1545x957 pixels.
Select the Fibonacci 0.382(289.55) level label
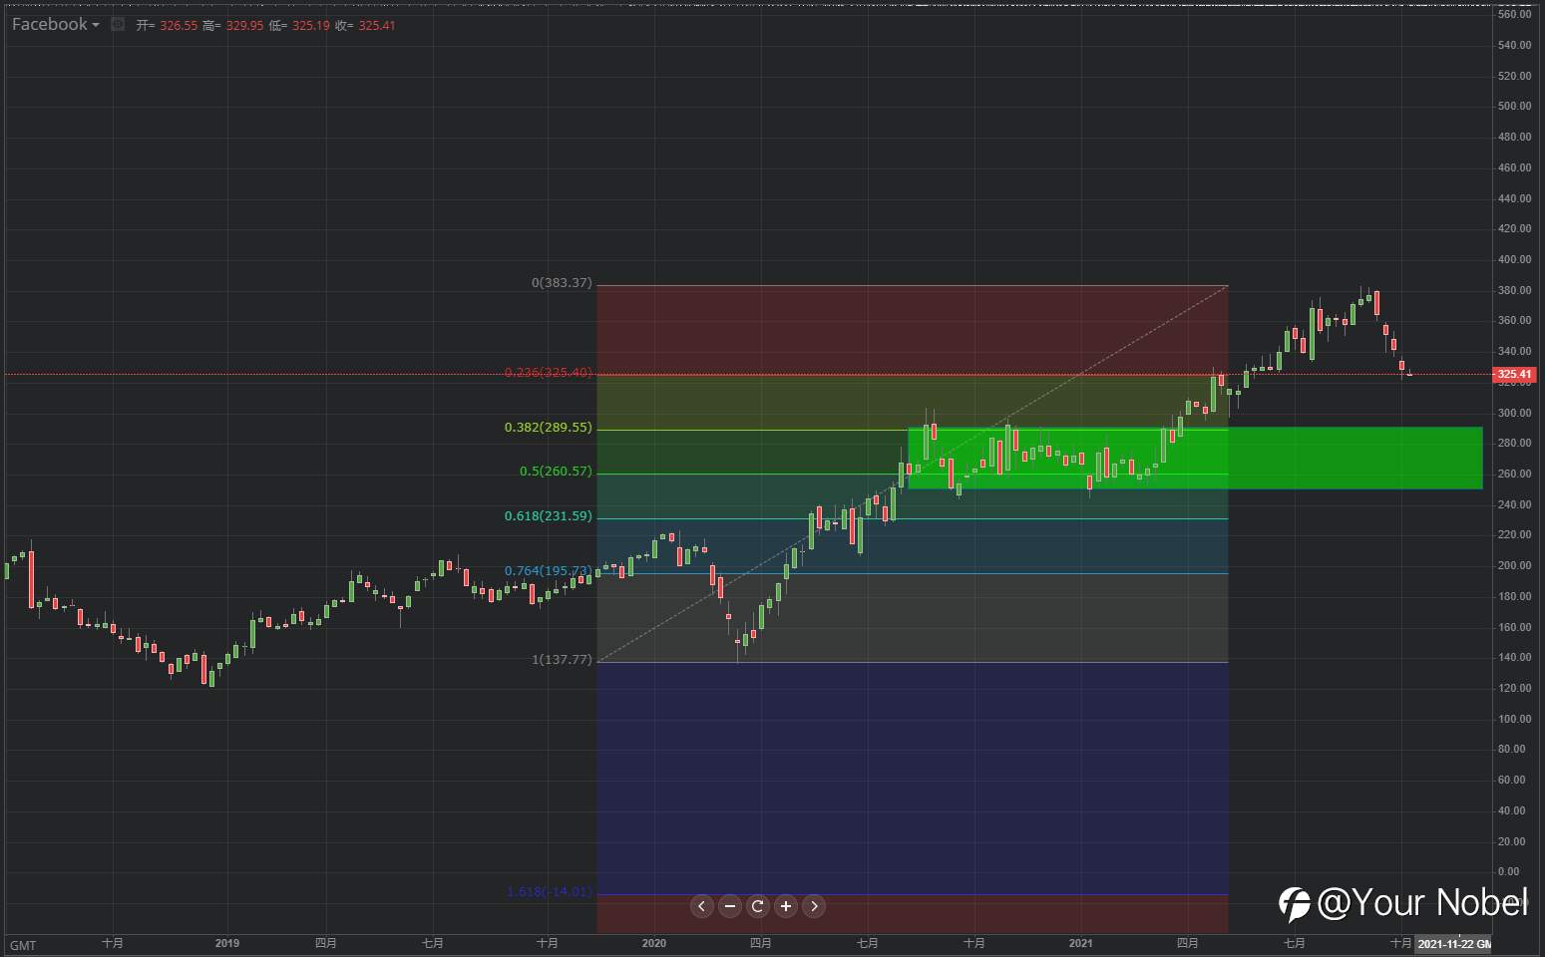click(548, 428)
